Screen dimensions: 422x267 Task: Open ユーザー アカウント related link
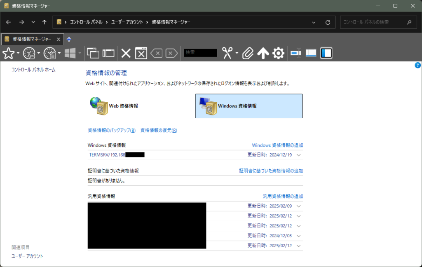[27, 256]
